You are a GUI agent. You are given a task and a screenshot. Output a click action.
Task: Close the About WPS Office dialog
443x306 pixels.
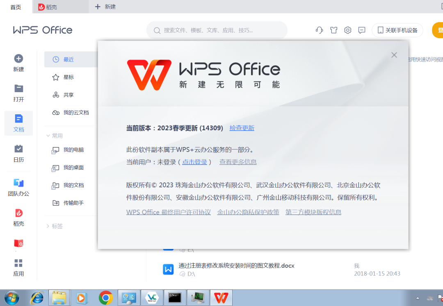[x=394, y=55]
